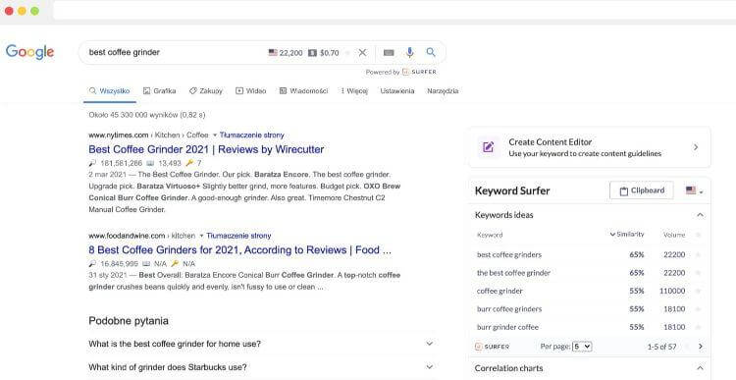Click the word count icon beside 13,493
736x380 pixels.
pos(150,163)
